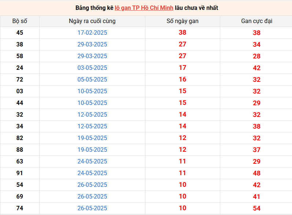Click the "Ngày ra cuối cùng" column header
The width and height of the screenshot is (292, 215).
92,21
